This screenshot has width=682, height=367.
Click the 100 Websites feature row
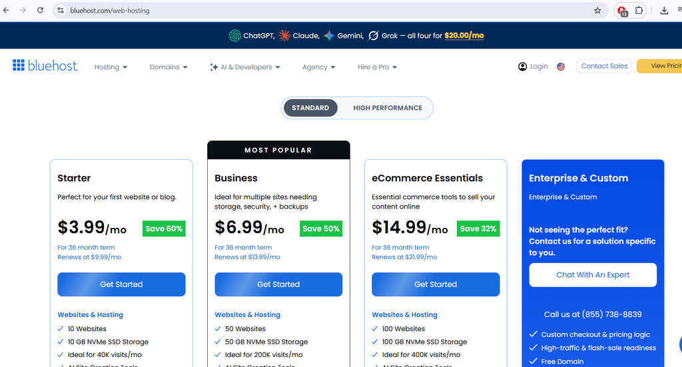click(398, 329)
